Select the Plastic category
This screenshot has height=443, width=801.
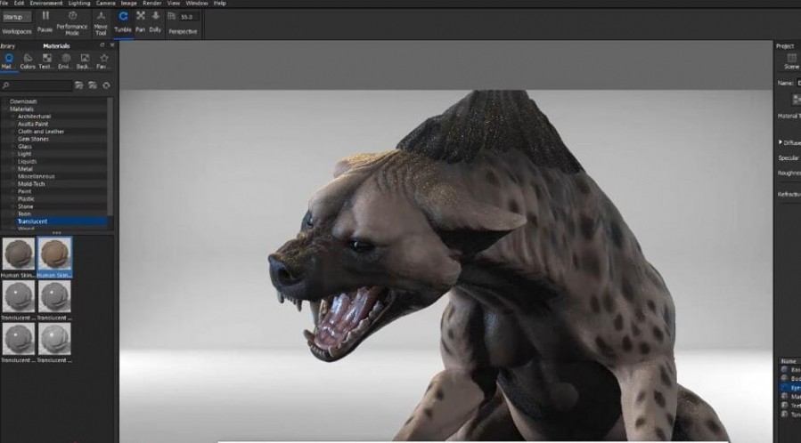(26, 198)
